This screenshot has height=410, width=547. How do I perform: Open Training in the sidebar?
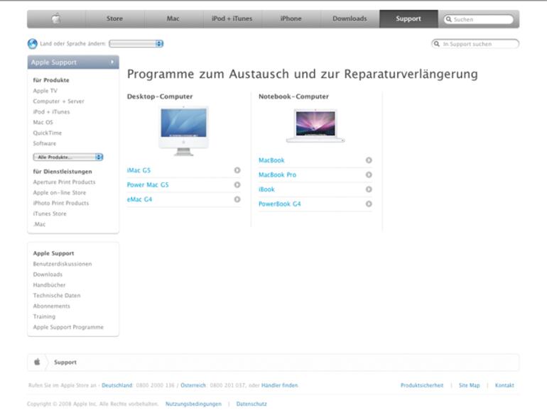pos(44,316)
